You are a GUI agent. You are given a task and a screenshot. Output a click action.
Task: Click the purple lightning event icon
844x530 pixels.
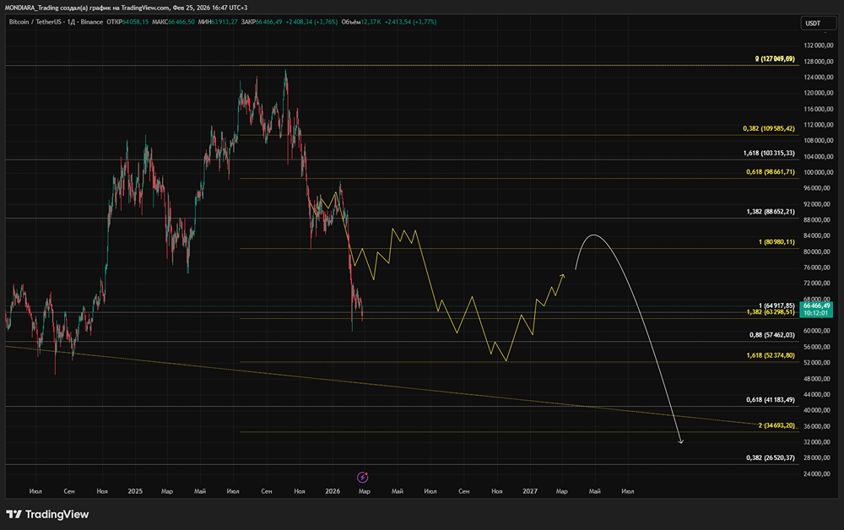point(363,477)
